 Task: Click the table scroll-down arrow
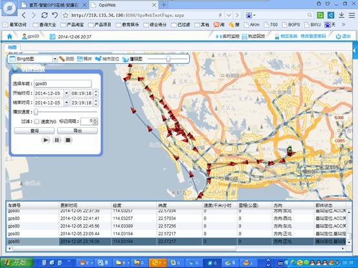click(350, 242)
